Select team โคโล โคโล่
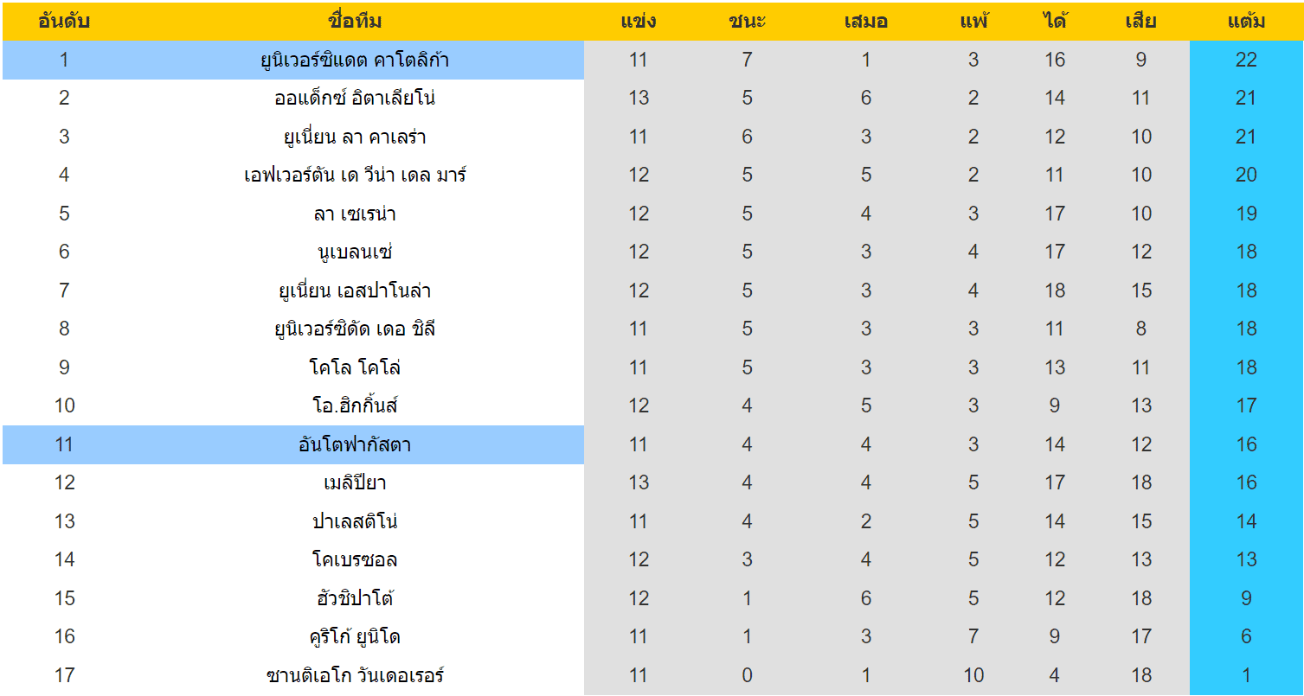Viewport: 1304px width, 696px height. [355, 367]
